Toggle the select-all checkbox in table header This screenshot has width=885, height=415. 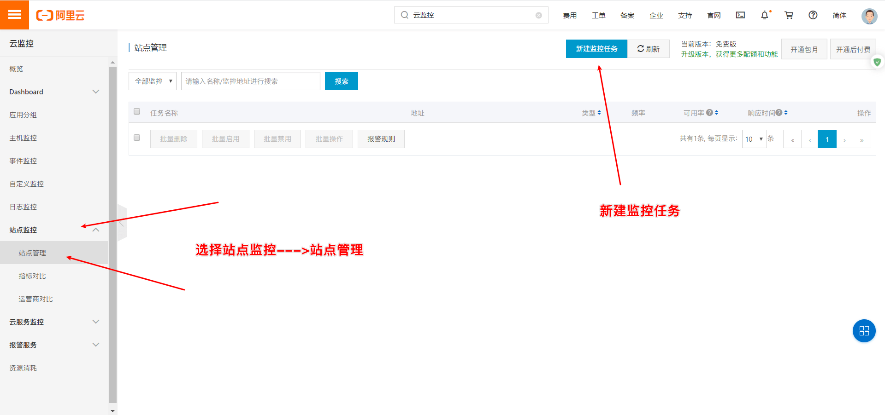(x=137, y=111)
